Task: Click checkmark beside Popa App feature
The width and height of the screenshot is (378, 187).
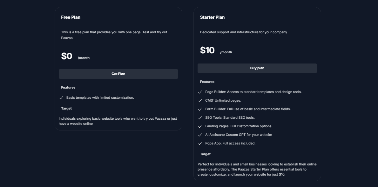Action: [x=200, y=144]
